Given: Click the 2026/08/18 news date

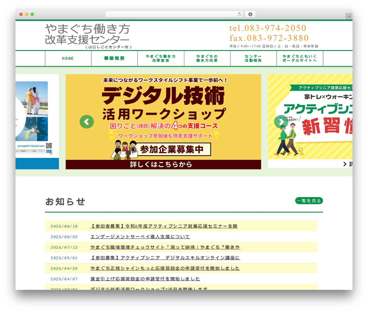Looking at the screenshot, I should [x=64, y=227].
